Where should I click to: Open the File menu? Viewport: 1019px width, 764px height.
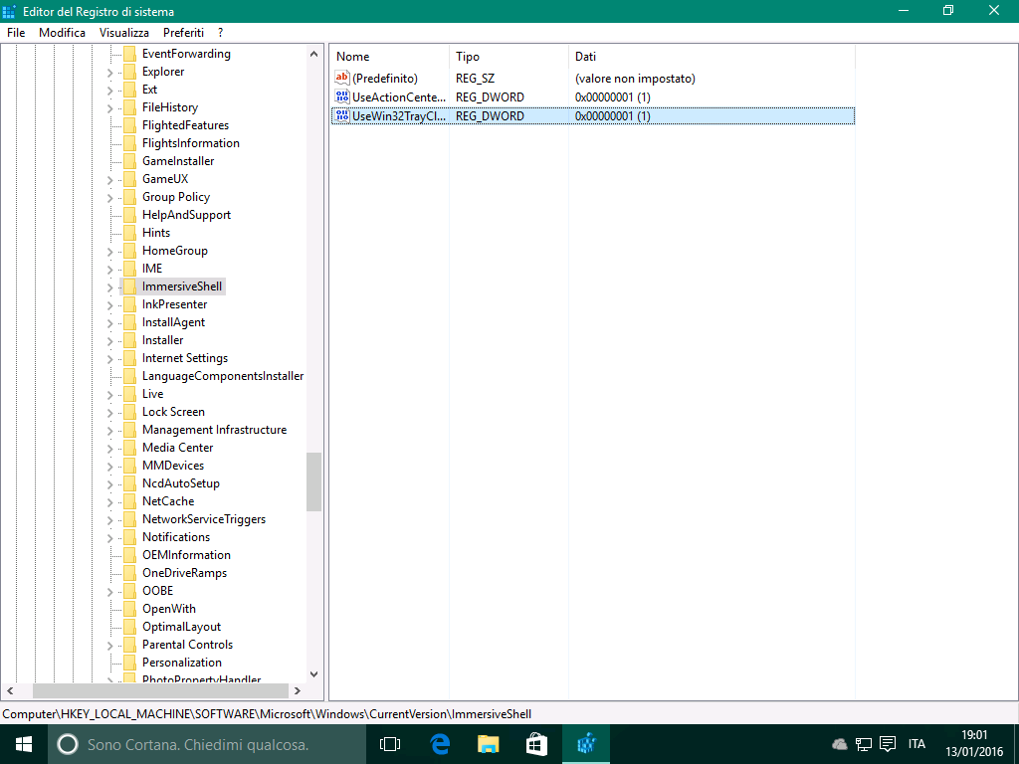[x=16, y=33]
